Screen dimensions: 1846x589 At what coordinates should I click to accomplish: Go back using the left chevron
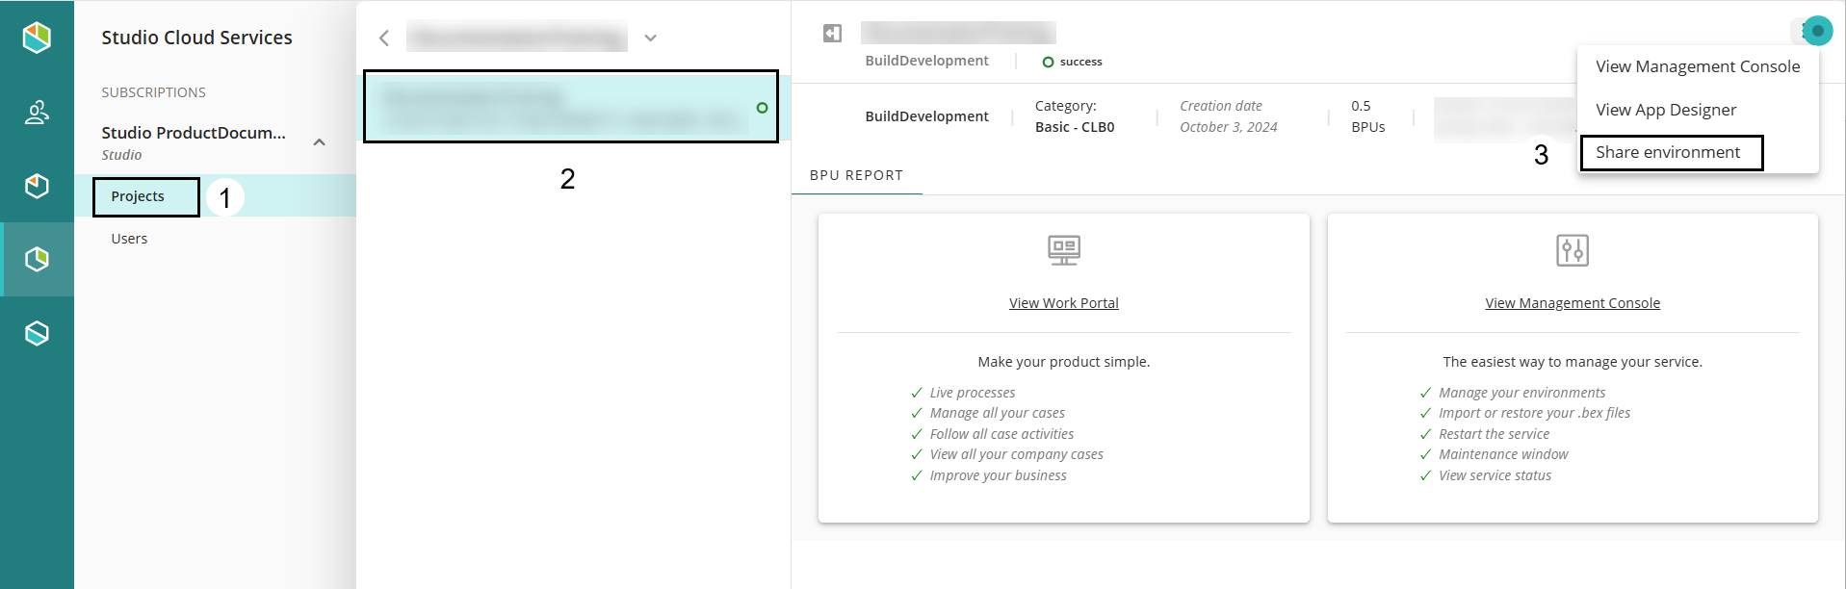[x=384, y=38]
